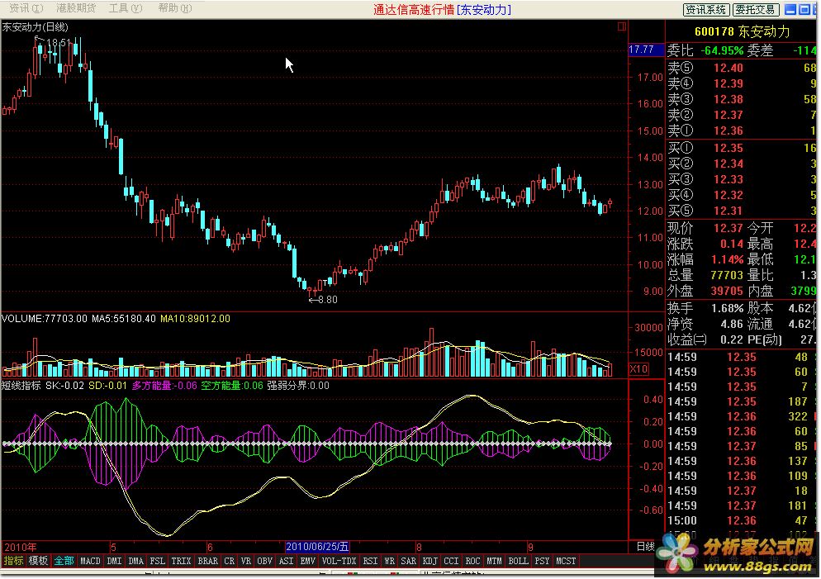Click the 委比 value -64.95%
821x579 pixels.
tap(722, 50)
